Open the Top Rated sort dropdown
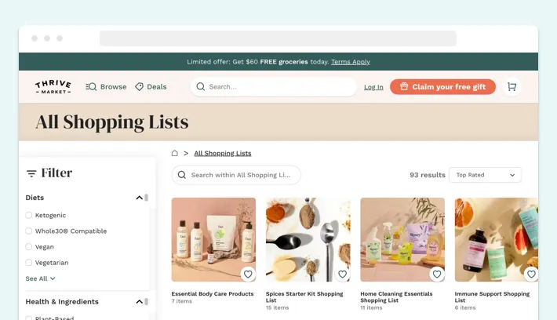Viewport: 557px width, 320px height. [x=485, y=175]
